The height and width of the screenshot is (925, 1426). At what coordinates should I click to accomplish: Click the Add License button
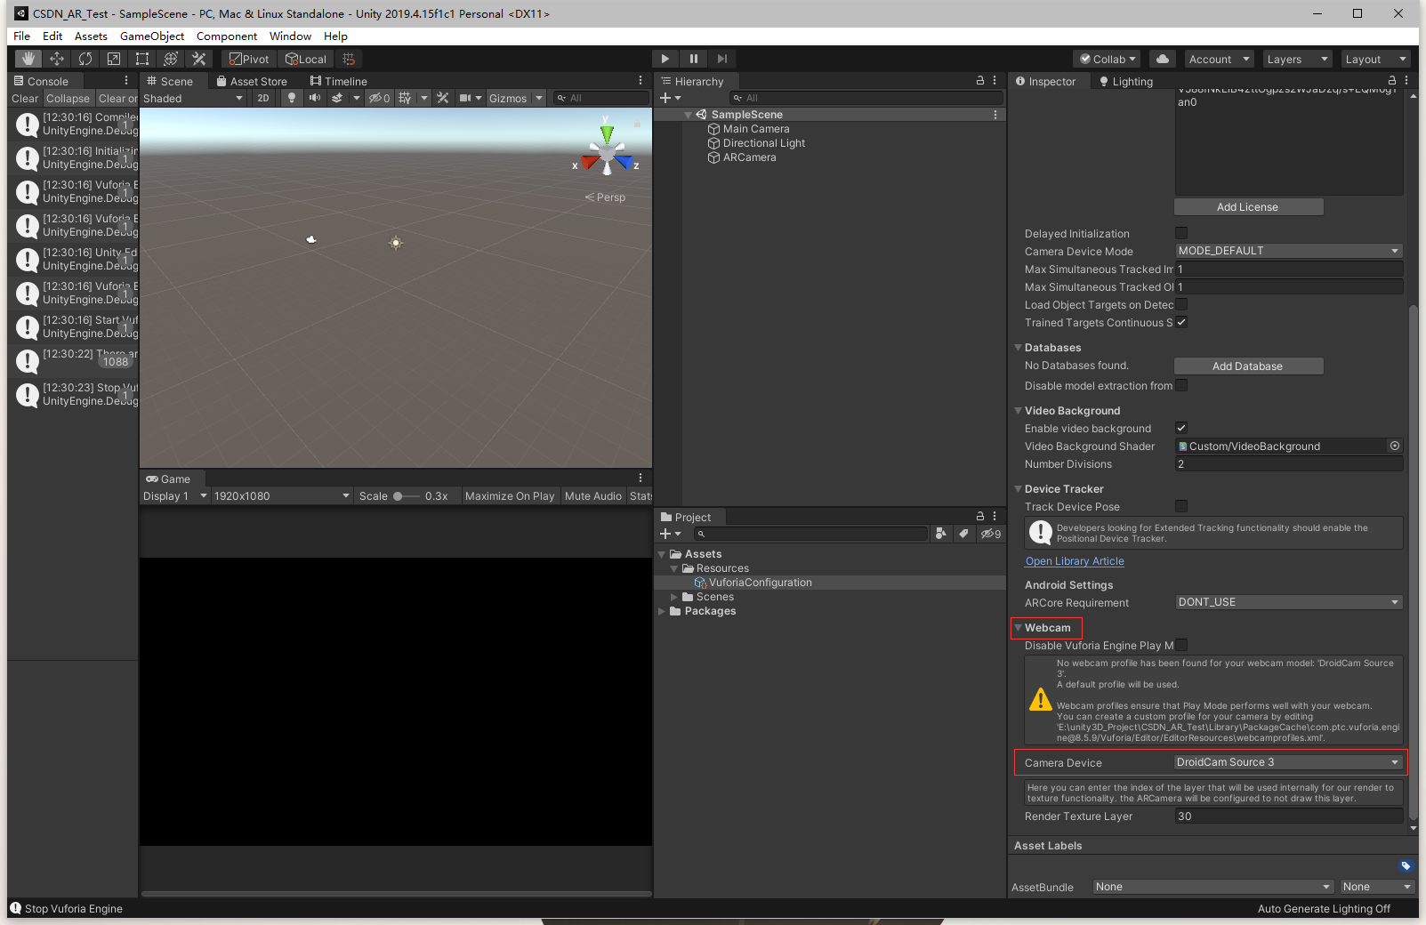tap(1248, 206)
